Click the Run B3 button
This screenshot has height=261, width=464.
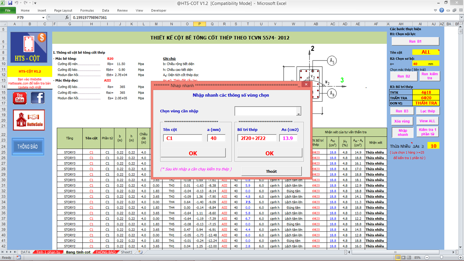coord(402,111)
